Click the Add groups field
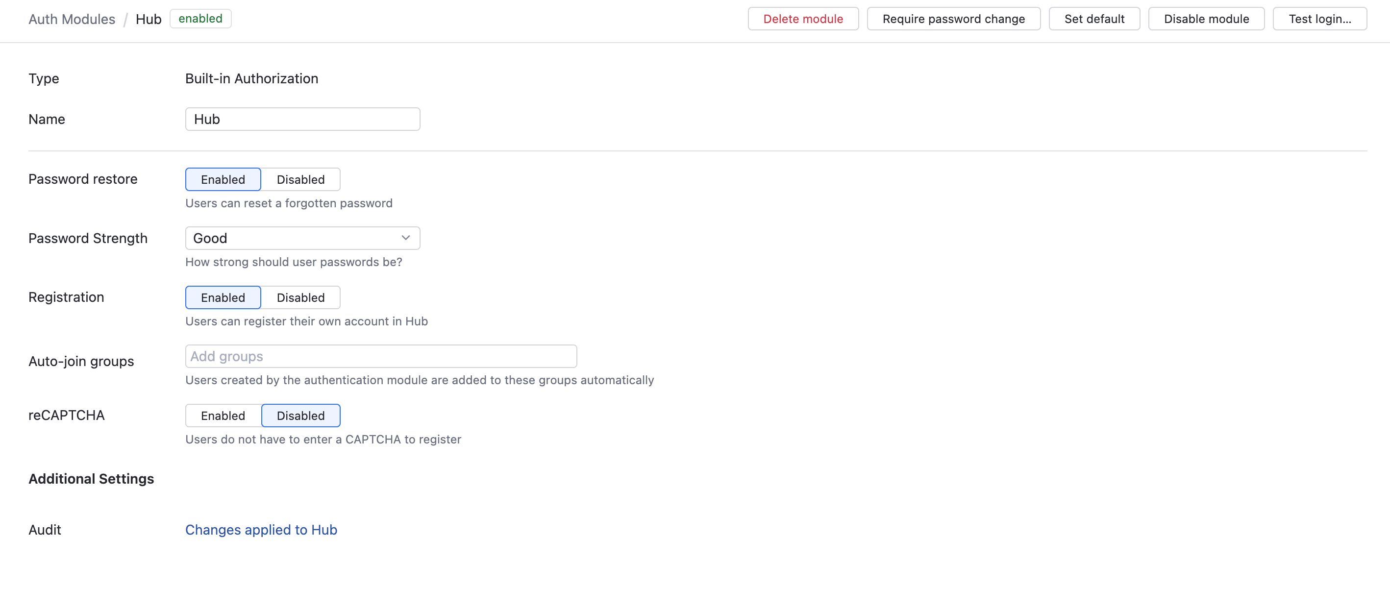 [380, 356]
